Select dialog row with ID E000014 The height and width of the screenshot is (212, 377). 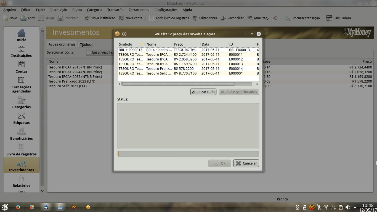pyautogui.click(x=188, y=69)
